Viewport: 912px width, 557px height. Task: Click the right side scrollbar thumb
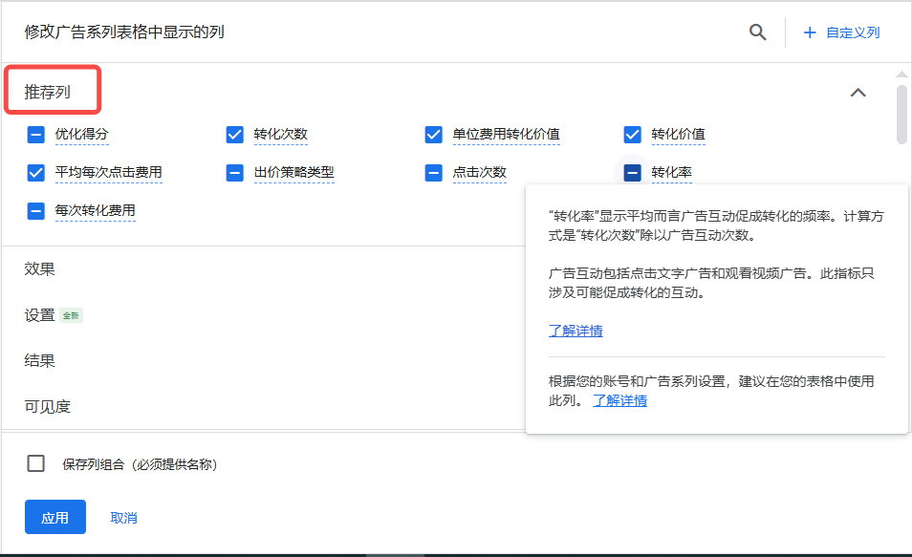900,115
